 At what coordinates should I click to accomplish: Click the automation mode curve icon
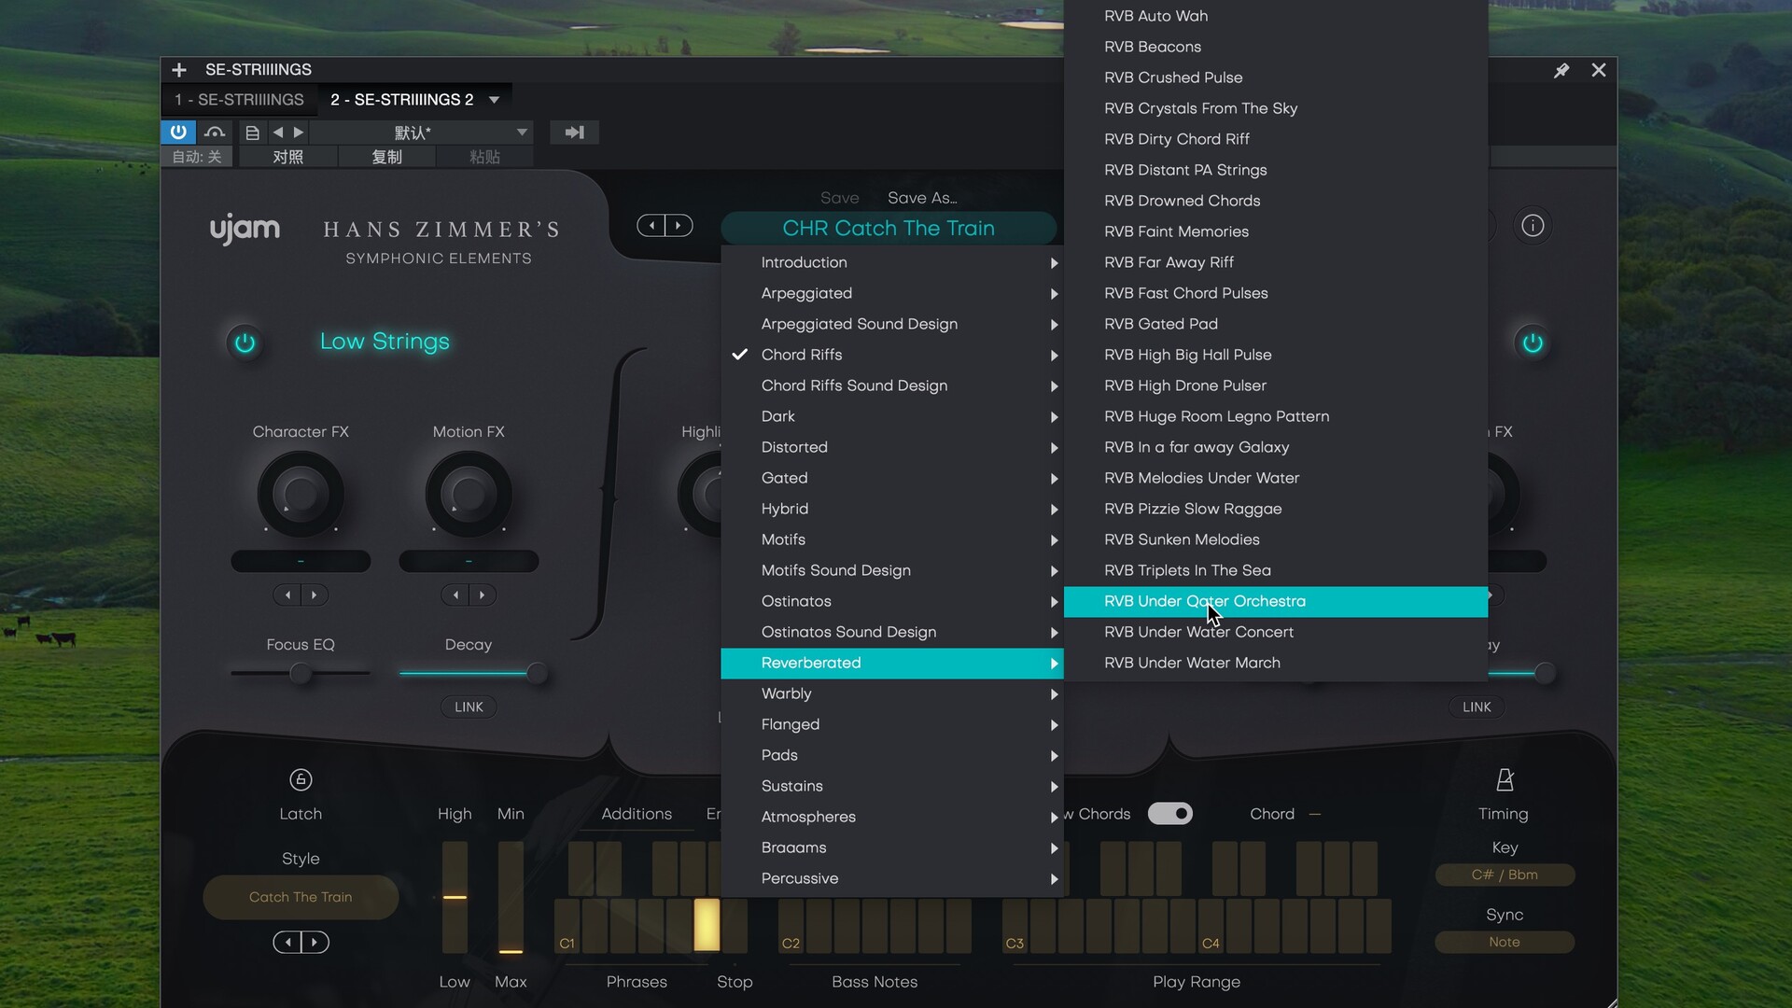point(215,132)
